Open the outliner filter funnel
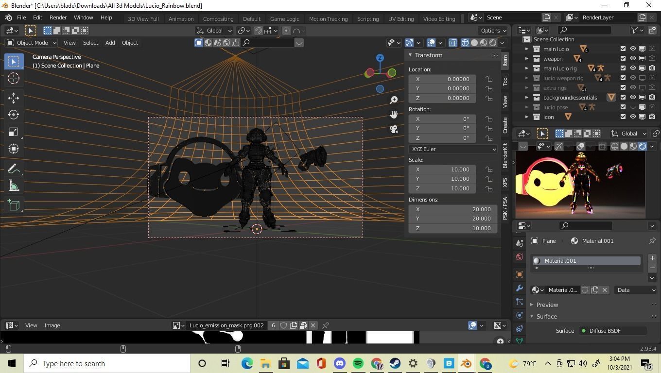The width and height of the screenshot is (661, 373). pos(634,30)
